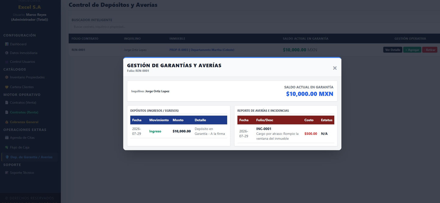Click the N/A status of INC-0001

324,134
